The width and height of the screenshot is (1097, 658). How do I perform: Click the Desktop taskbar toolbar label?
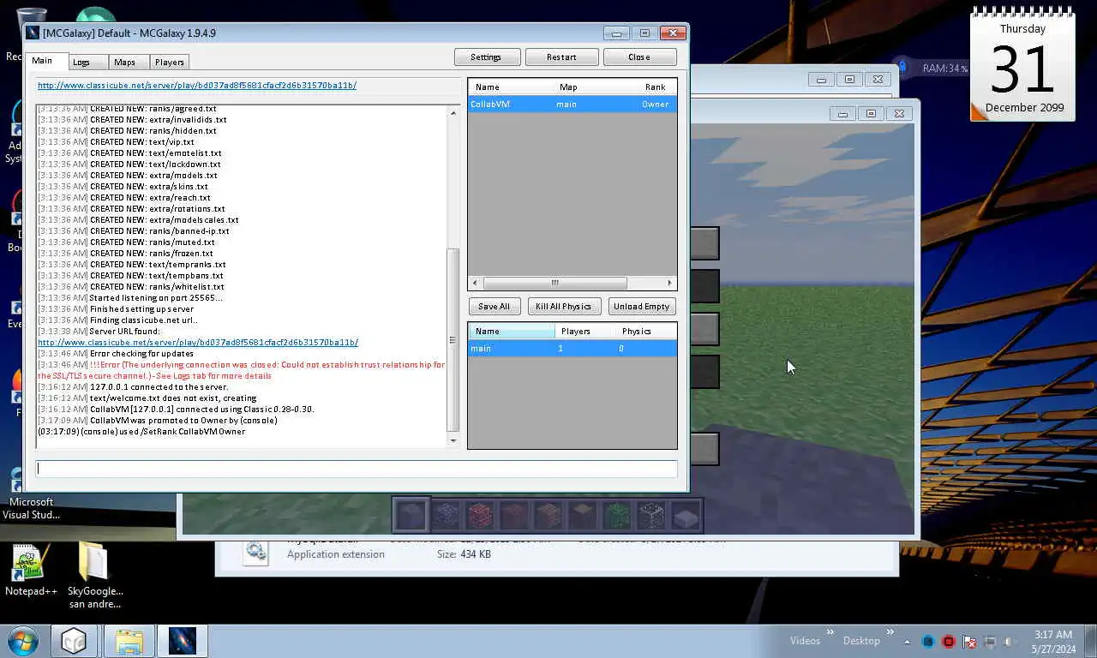point(861,641)
